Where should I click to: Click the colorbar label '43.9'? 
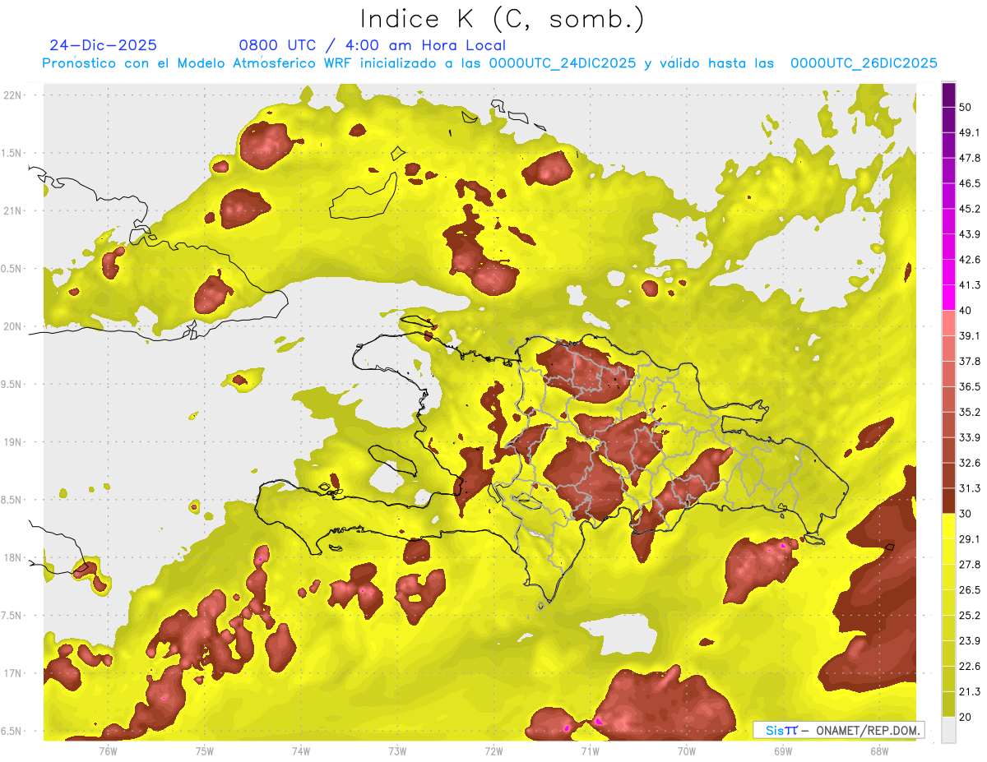[970, 234]
